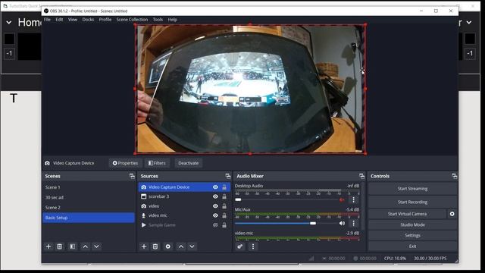Open the Help menu

(172, 20)
